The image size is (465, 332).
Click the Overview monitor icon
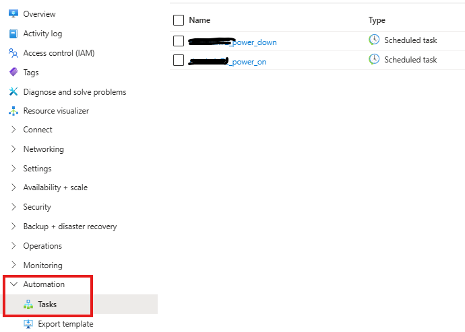[x=13, y=13]
